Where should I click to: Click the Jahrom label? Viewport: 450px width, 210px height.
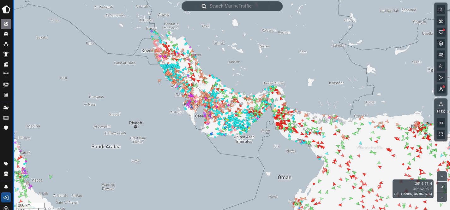coord(234,62)
